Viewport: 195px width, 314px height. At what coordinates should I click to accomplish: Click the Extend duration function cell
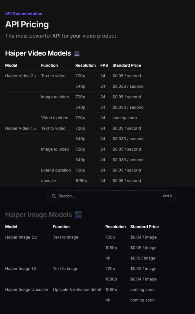click(56, 170)
